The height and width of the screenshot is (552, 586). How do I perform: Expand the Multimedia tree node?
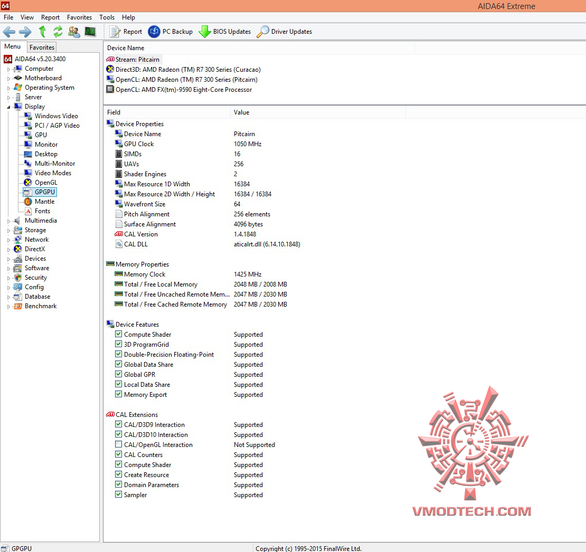(8, 221)
